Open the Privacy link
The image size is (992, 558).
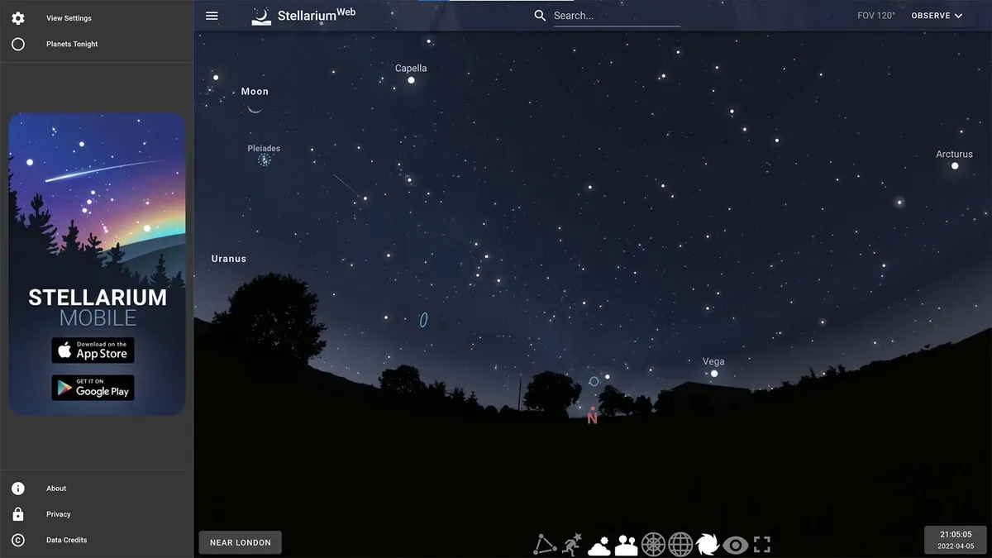pos(59,514)
